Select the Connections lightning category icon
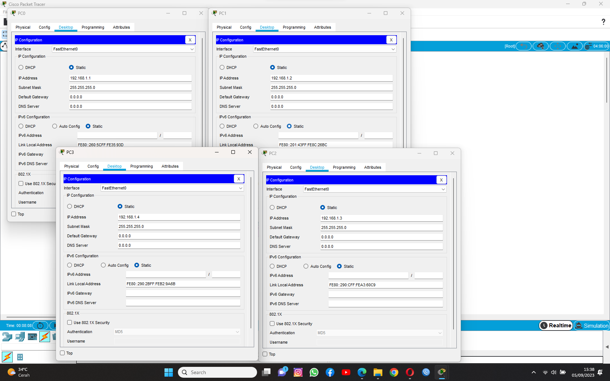610x381 pixels. coord(45,337)
